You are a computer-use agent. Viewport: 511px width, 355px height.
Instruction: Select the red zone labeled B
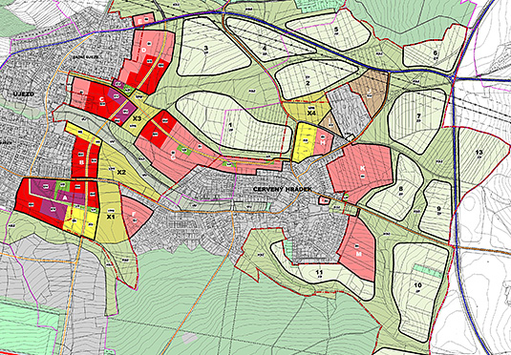(x=84, y=159)
